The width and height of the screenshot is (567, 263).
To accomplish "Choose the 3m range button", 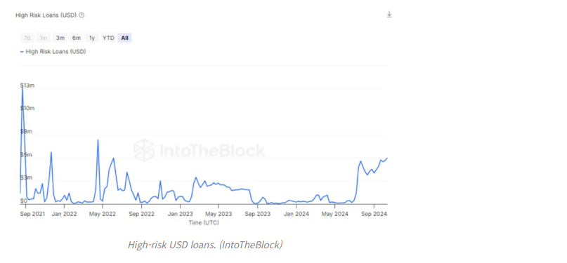I will (60, 38).
